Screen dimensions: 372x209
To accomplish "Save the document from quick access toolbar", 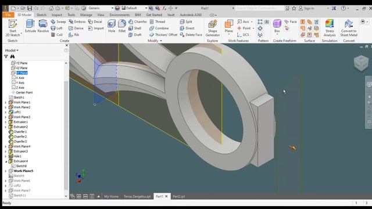I will click(30, 8).
